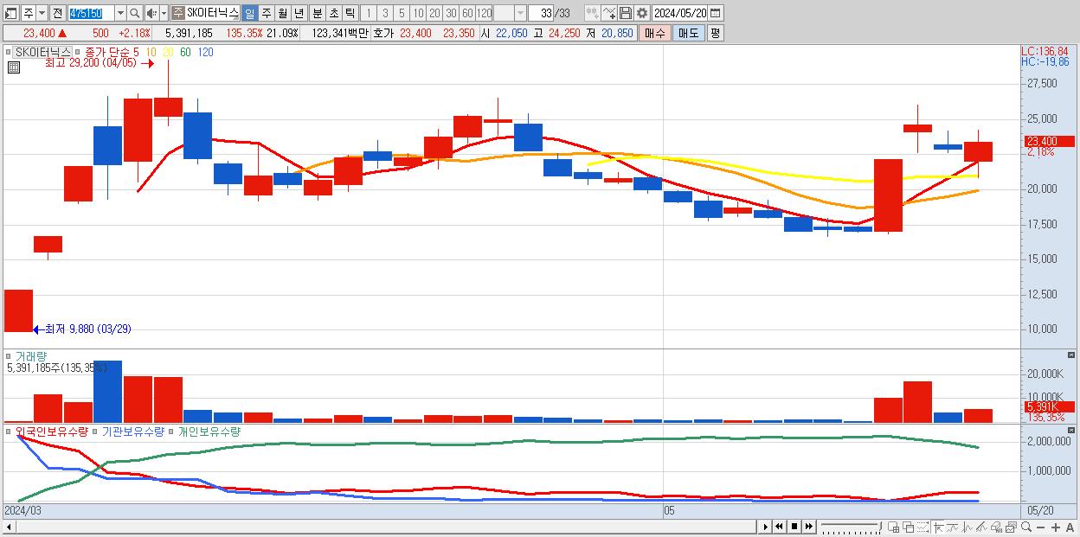1080x537 pixels.
Task: Click the grayed indicator icon before the line tool
Action: [592, 13]
